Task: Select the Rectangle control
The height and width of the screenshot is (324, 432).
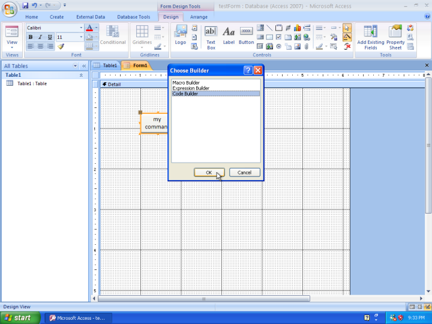Action: tap(269, 37)
